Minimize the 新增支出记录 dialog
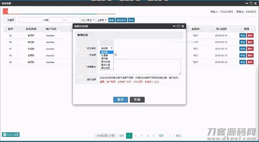 (x=174, y=26)
